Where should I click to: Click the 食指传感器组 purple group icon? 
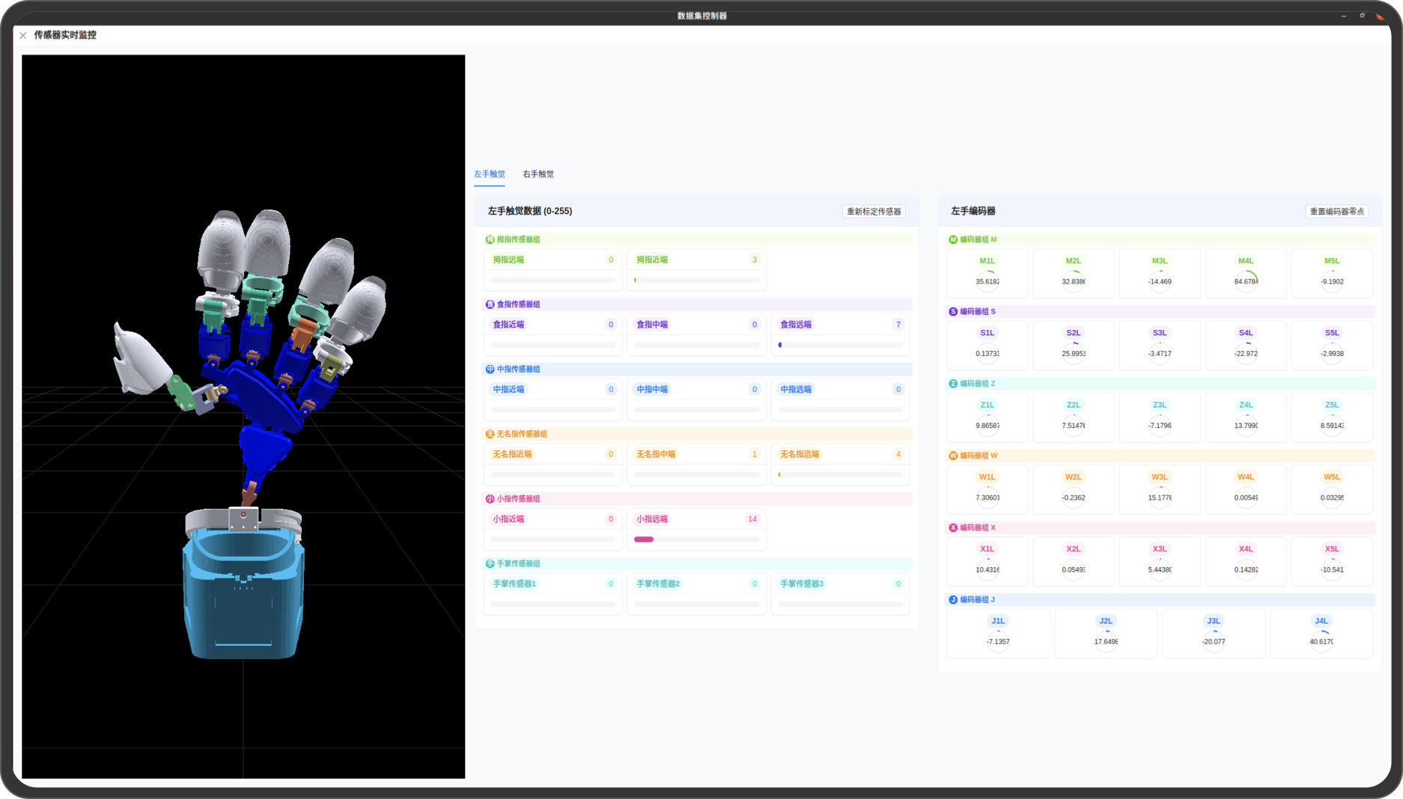tap(490, 304)
